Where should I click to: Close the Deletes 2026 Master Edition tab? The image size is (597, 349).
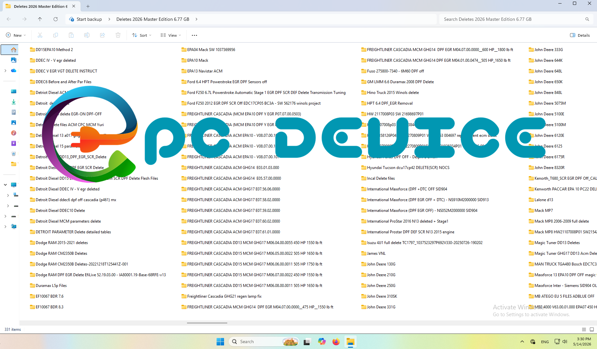coord(74,6)
